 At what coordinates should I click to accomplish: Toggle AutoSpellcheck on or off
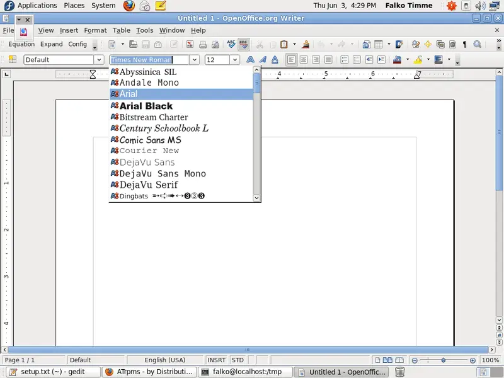tap(244, 44)
